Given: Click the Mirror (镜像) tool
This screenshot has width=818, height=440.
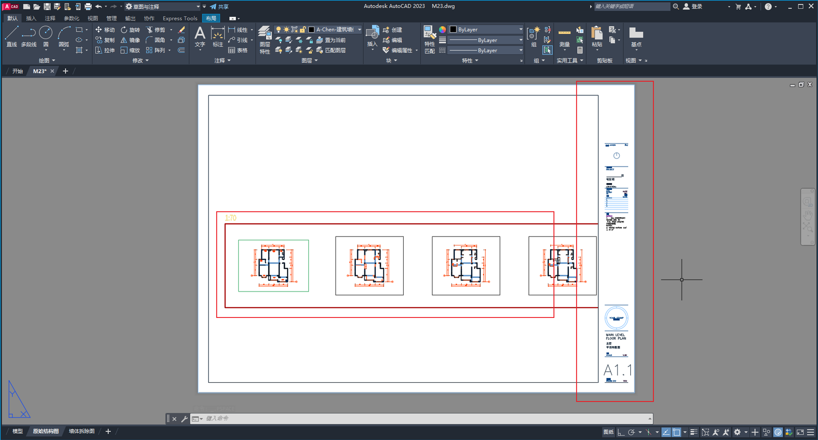Looking at the screenshot, I should [x=130, y=40].
